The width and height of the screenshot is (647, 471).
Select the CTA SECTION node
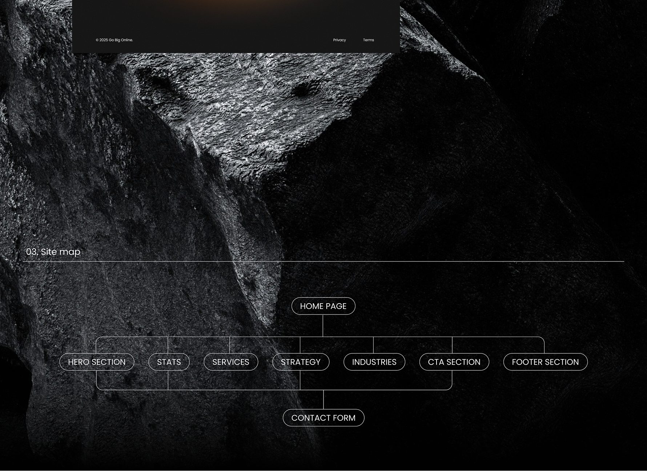(454, 362)
